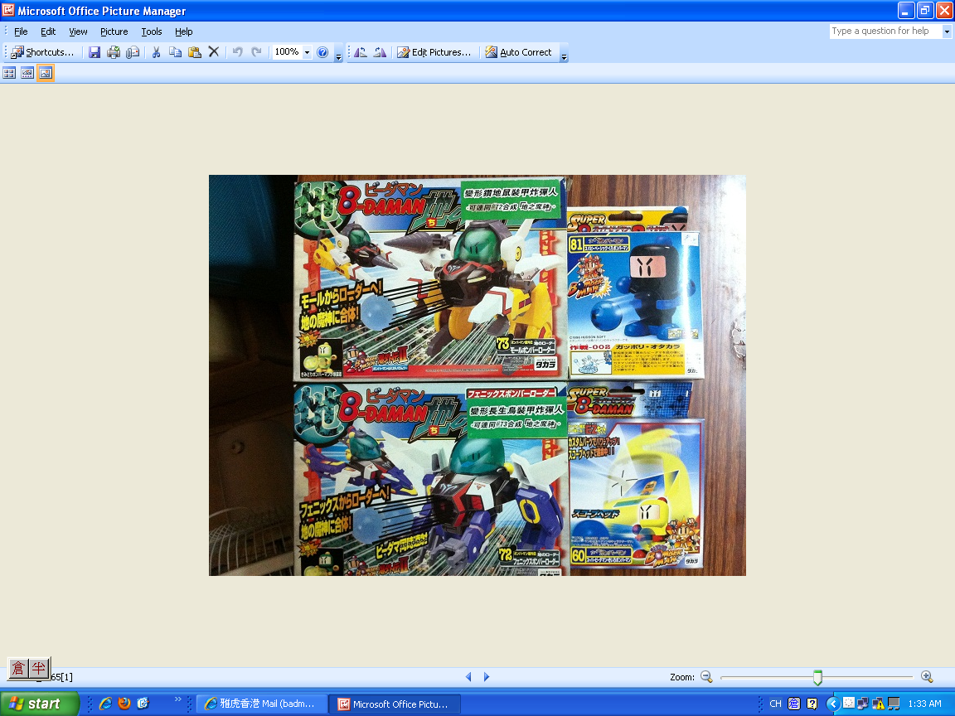The image size is (955, 716).
Task: Open the Tools menu
Action: pos(152,31)
